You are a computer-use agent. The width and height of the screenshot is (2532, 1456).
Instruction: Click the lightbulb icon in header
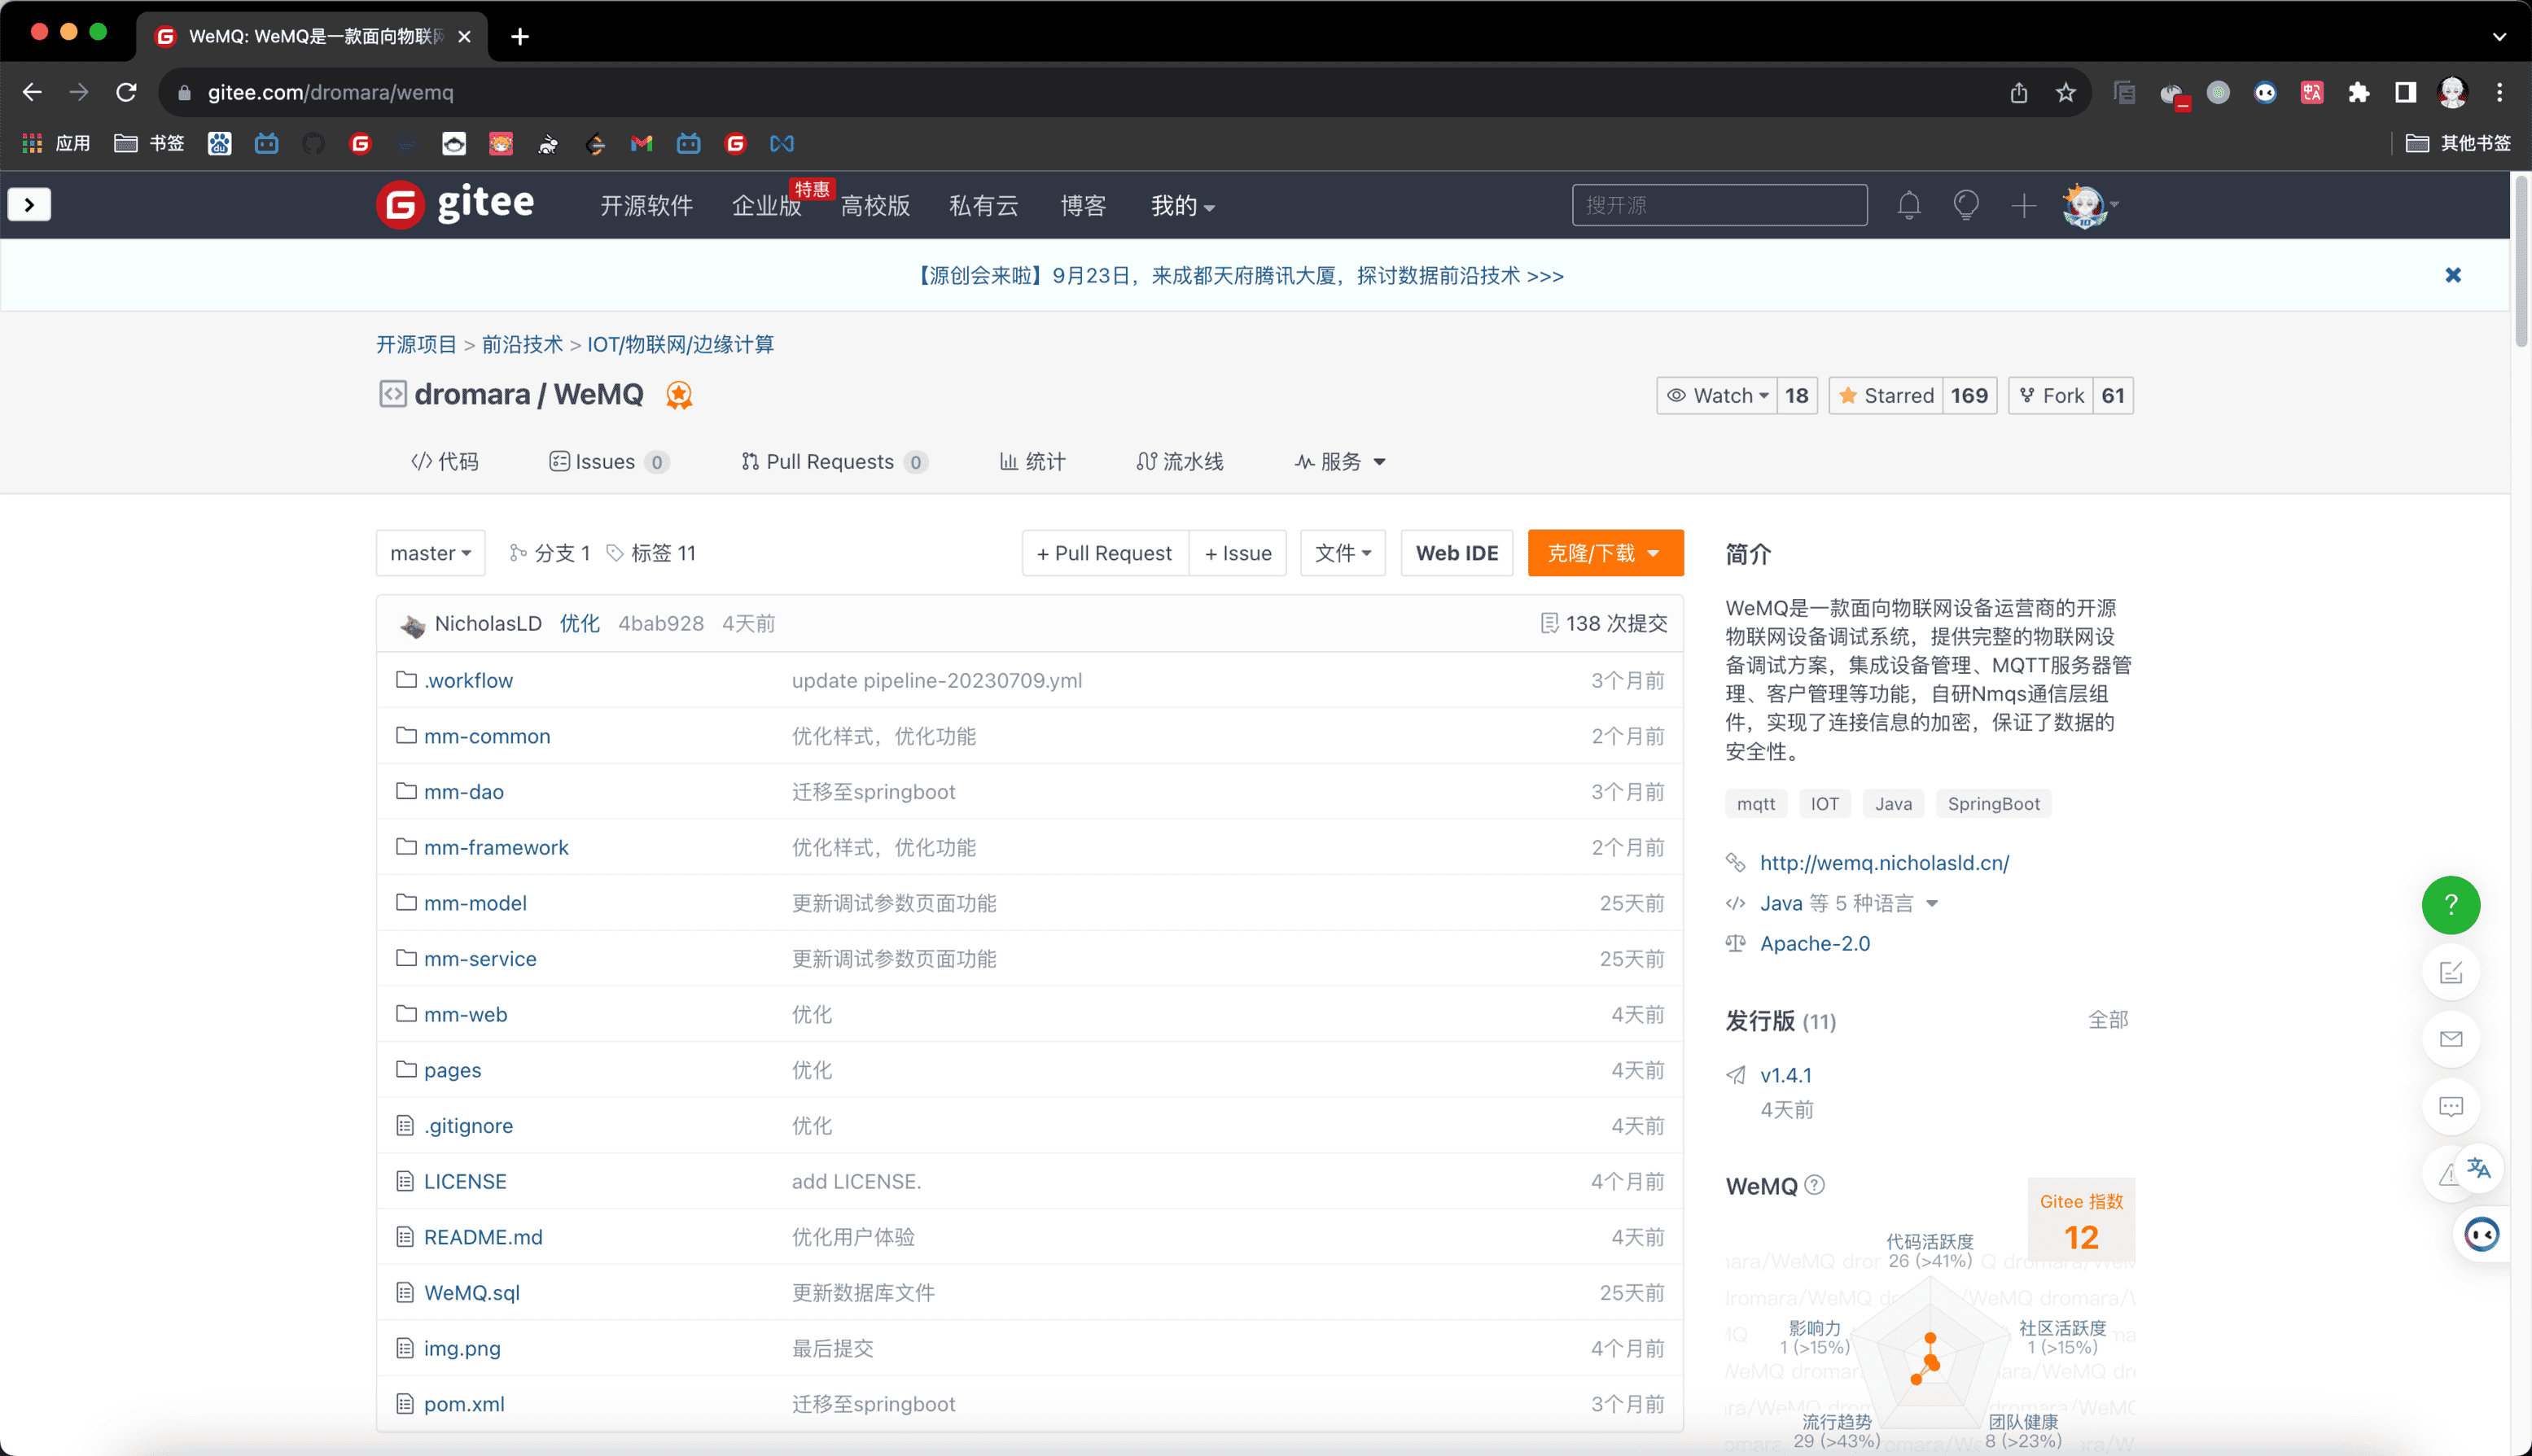[x=1966, y=205]
